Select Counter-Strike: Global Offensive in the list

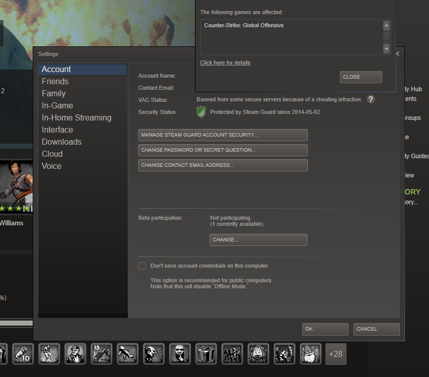(x=244, y=25)
